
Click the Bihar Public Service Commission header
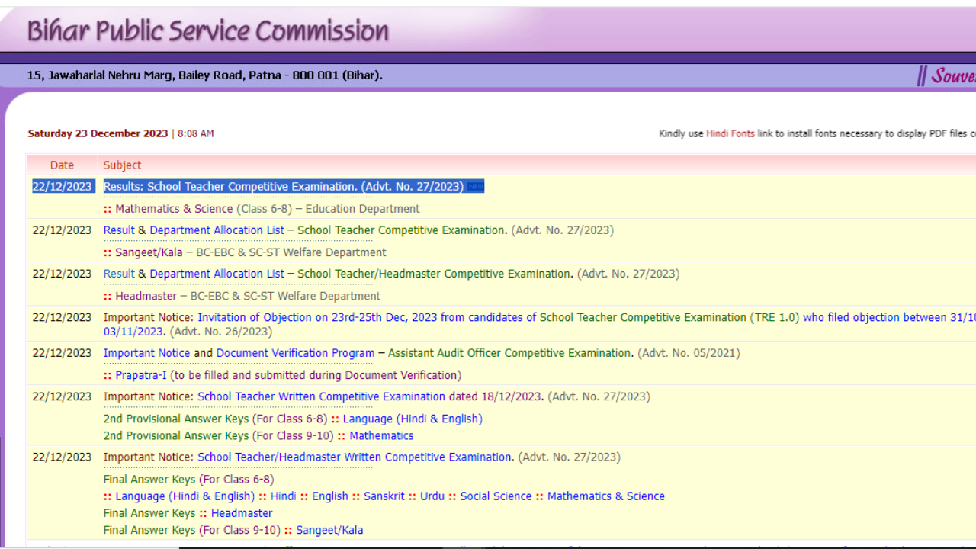pyautogui.click(x=208, y=30)
